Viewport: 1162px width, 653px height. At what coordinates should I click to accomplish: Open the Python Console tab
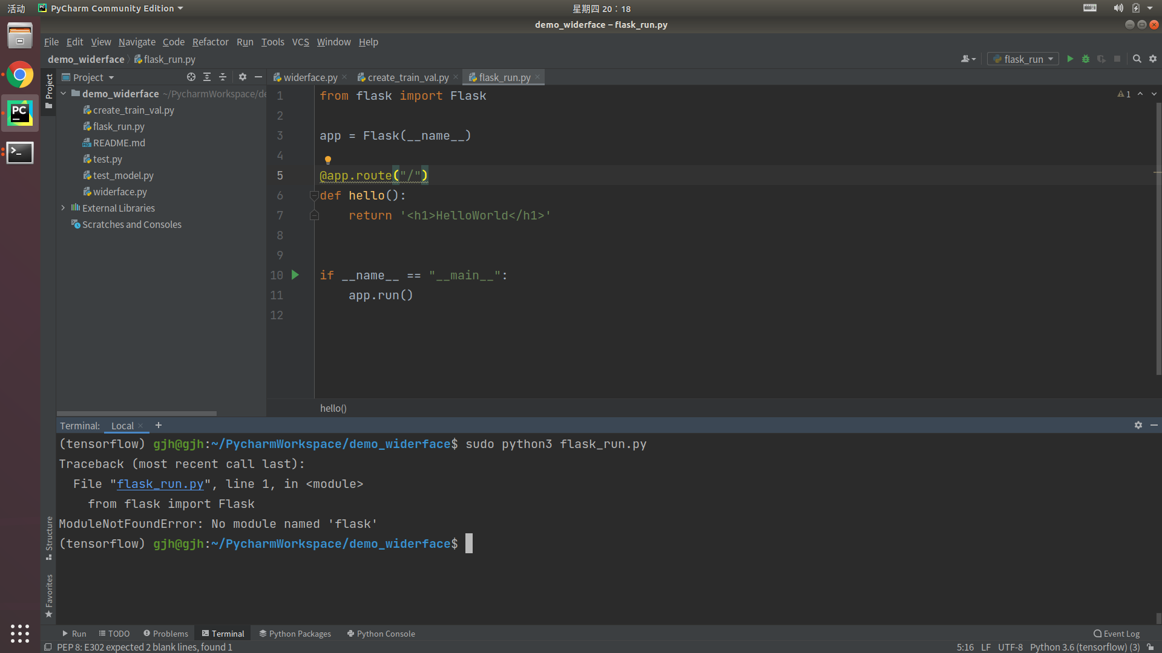pyautogui.click(x=381, y=634)
